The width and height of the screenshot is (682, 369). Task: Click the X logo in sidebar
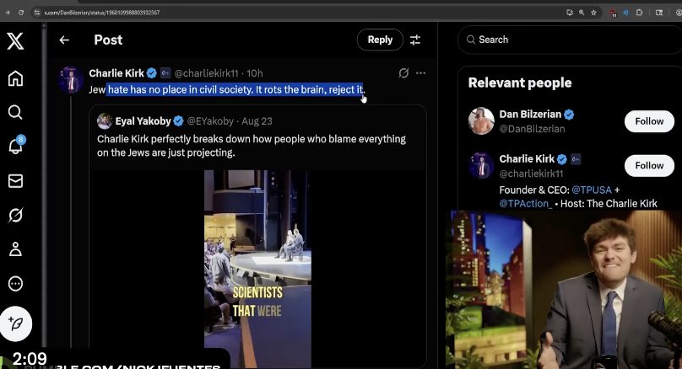pos(15,41)
